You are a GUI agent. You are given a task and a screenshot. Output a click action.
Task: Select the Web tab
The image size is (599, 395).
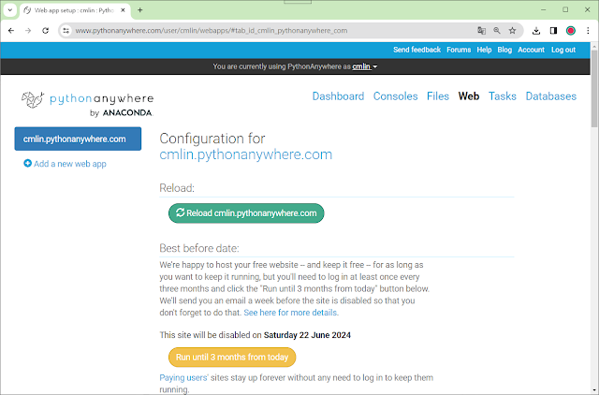[469, 96]
